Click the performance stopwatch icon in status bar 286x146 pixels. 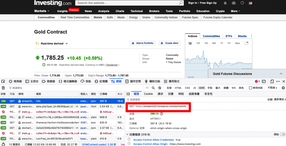3,144
